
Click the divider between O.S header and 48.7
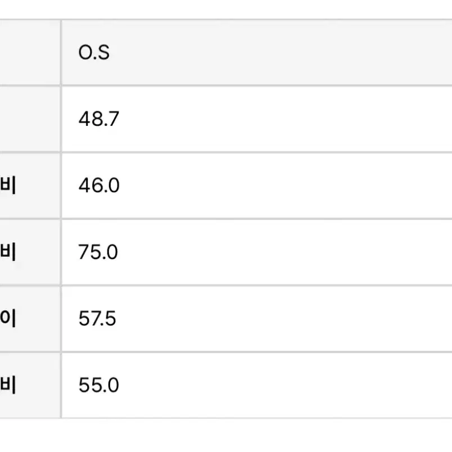coord(226,86)
